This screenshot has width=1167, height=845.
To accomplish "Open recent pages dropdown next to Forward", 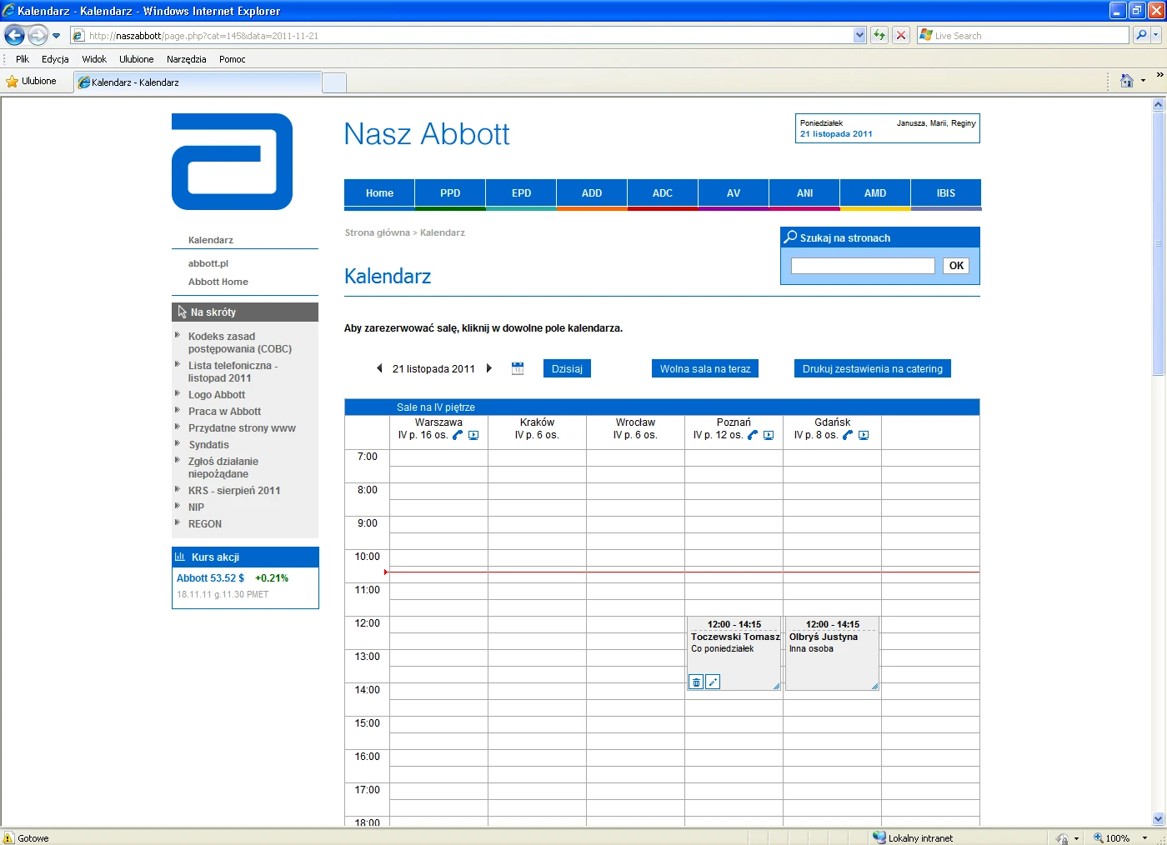I will 56,36.
